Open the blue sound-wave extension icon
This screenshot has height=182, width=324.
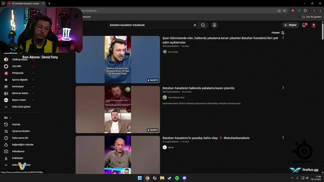299,11
